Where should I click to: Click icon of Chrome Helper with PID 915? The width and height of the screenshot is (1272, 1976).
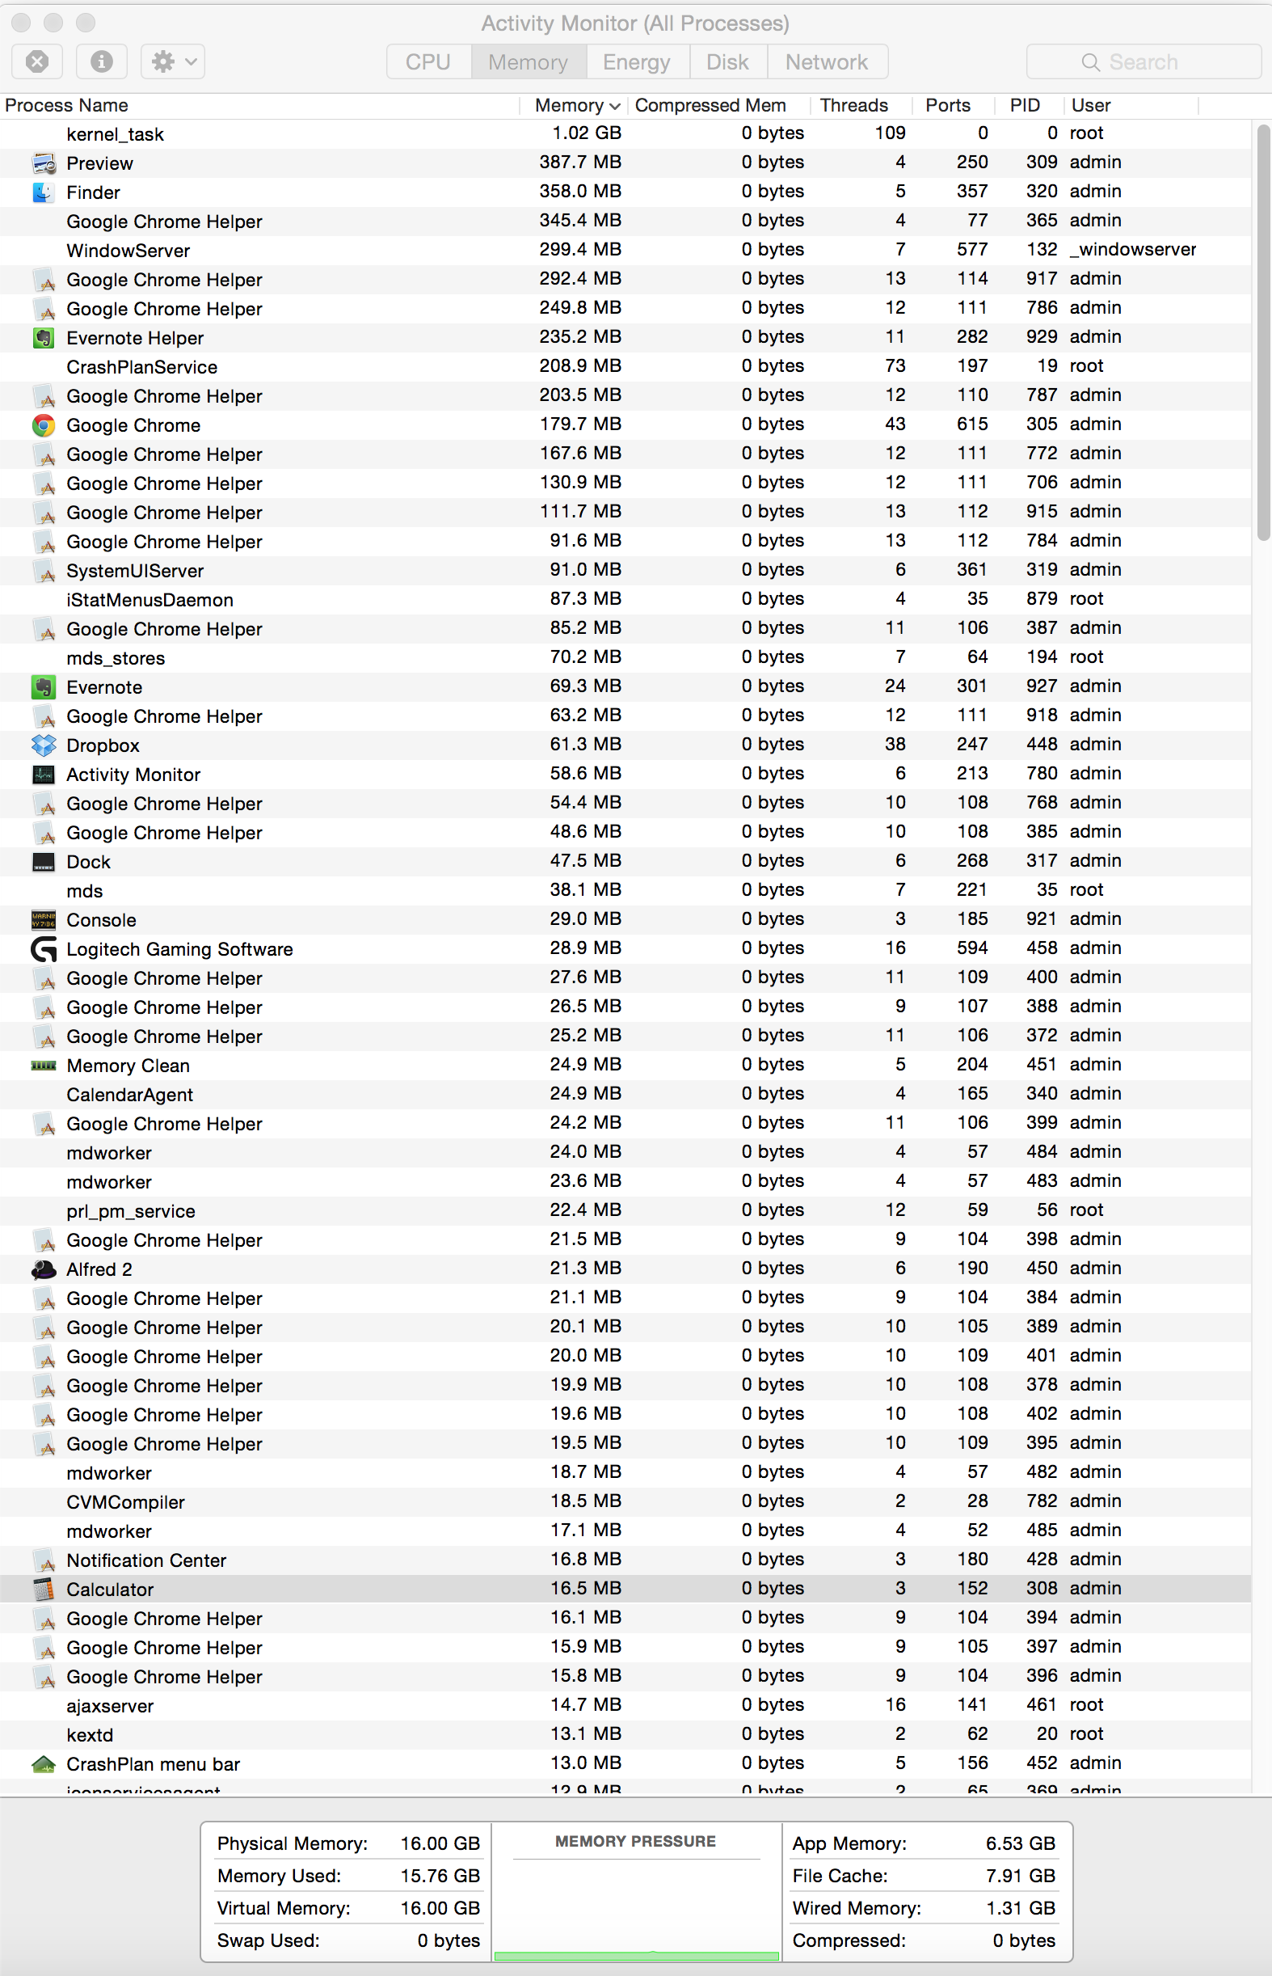[44, 513]
